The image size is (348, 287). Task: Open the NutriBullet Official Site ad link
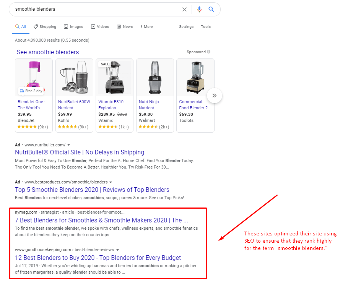(80, 152)
